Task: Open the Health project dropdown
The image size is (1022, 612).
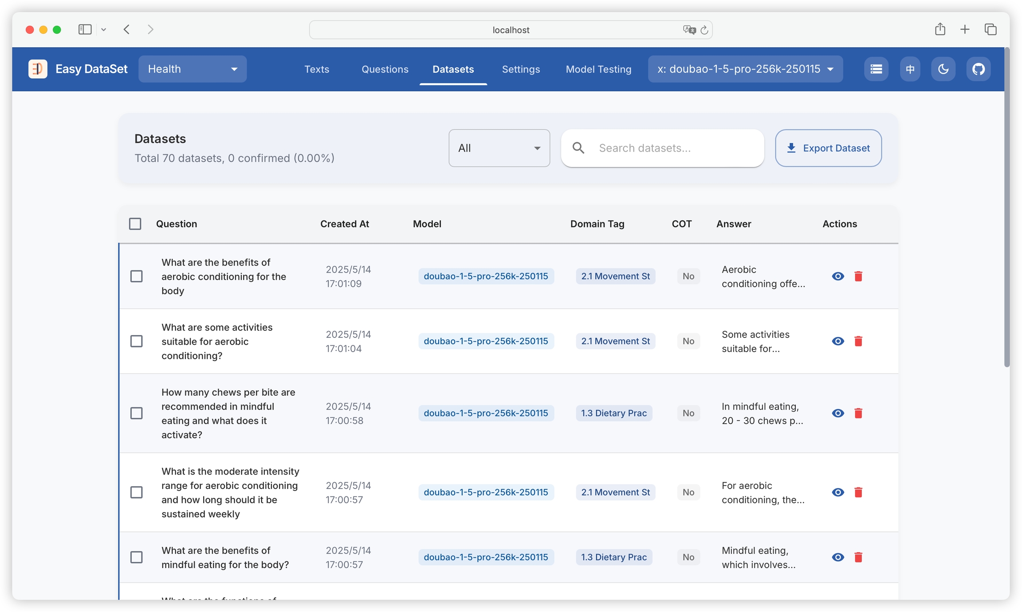Action: (x=193, y=69)
